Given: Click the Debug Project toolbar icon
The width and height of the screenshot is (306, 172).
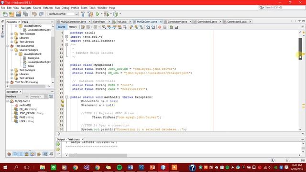Looking at the screenshot, I should pos(106,14).
